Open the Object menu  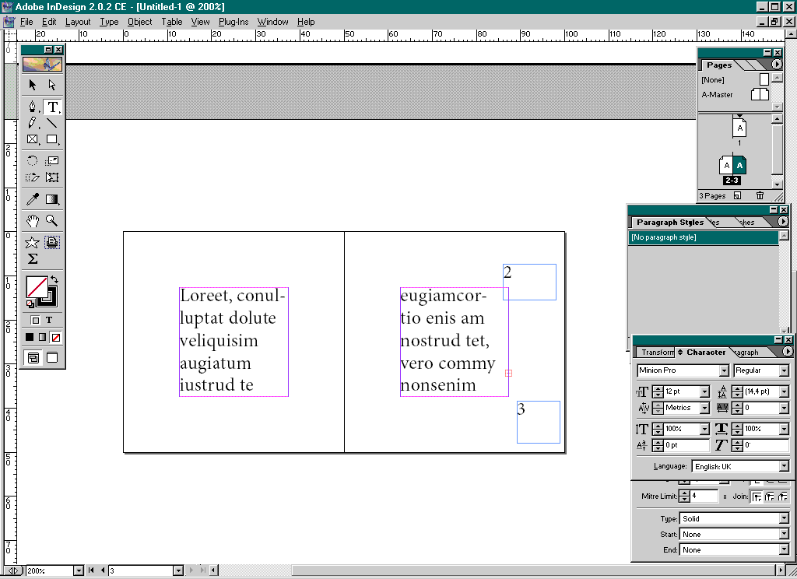point(140,22)
